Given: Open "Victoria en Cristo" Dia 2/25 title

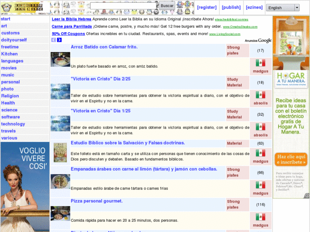Looking at the screenshot, I should click(x=101, y=79).
